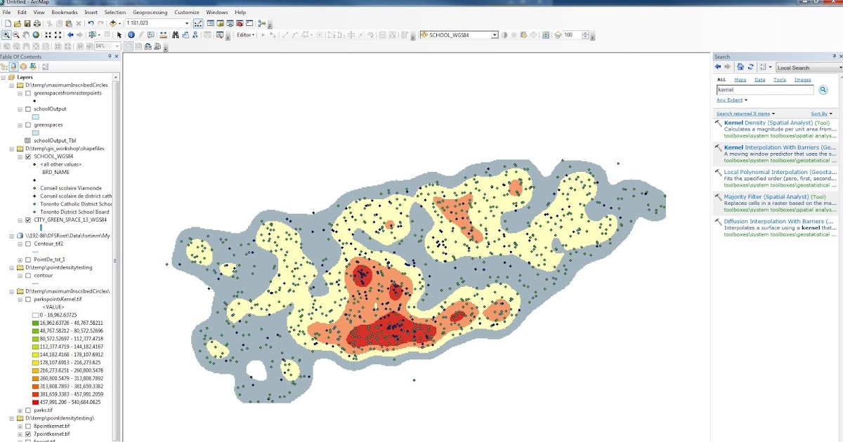This screenshot has width=843, height=442.
Task: Select the Zoom In tool
Action: tap(7, 34)
